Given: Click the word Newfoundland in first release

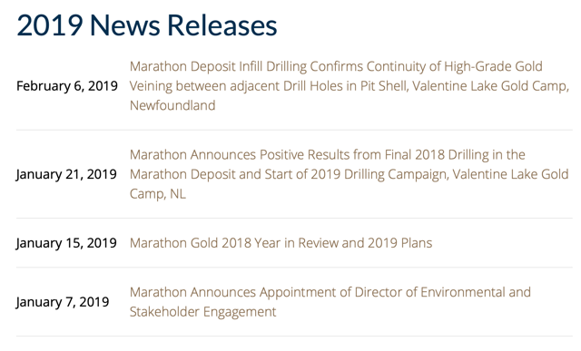Looking at the screenshot, I should pos(172,105).
